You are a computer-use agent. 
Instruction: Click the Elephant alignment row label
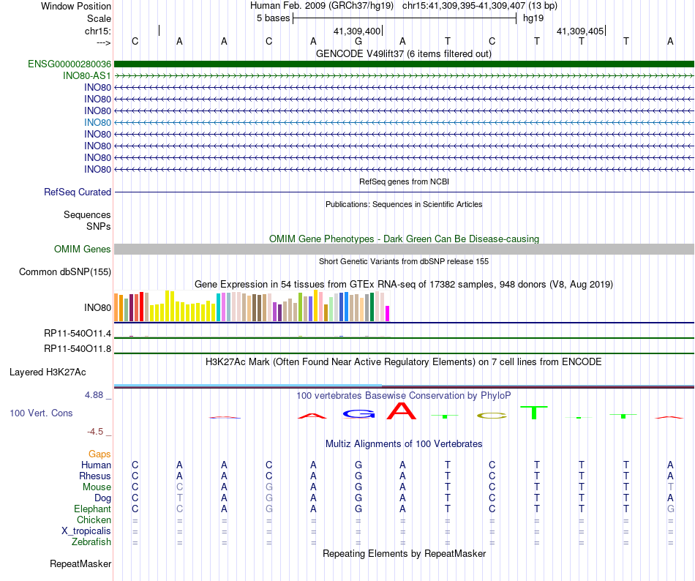click(93, 509)
